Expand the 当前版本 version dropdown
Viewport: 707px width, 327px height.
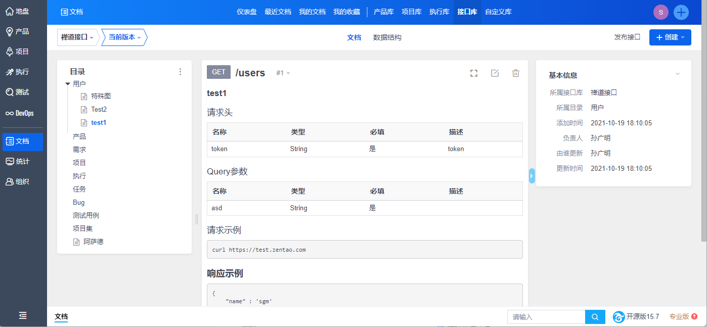[x=124, y=37]
